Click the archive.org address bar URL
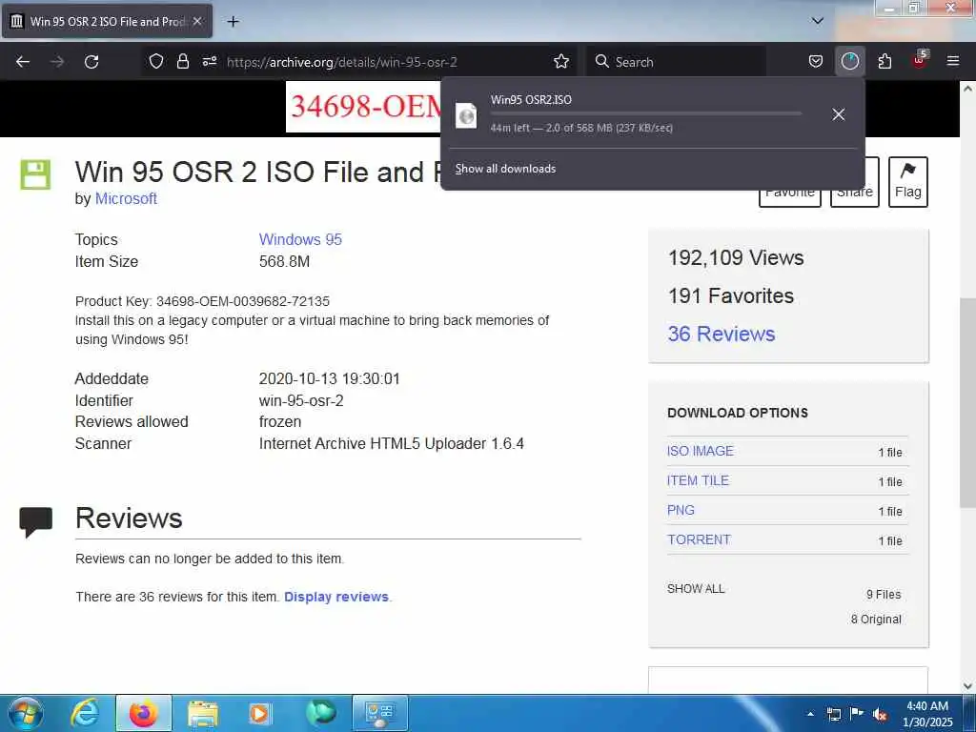 342,62
